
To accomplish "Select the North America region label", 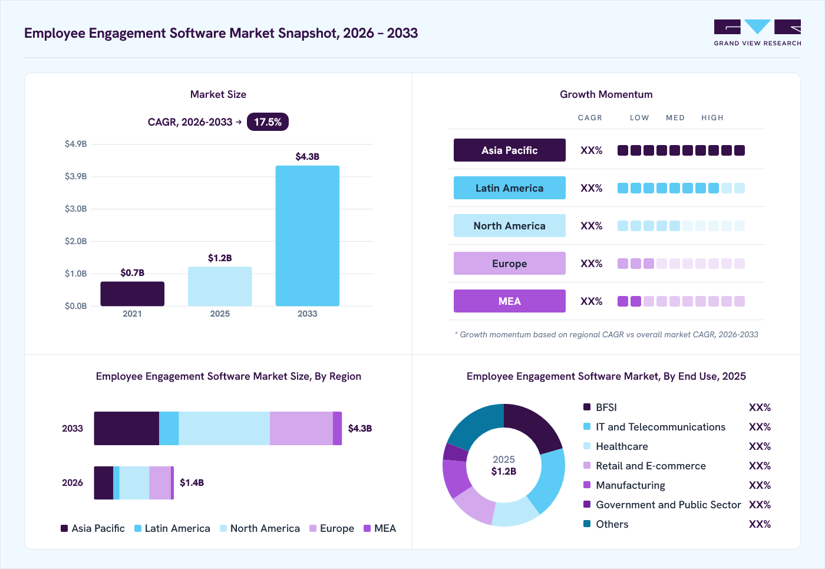I will [x=510, y=226].
